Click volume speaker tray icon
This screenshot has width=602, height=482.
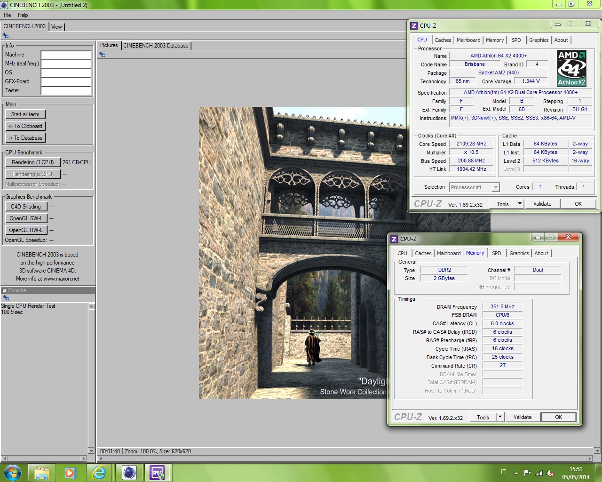550,473
